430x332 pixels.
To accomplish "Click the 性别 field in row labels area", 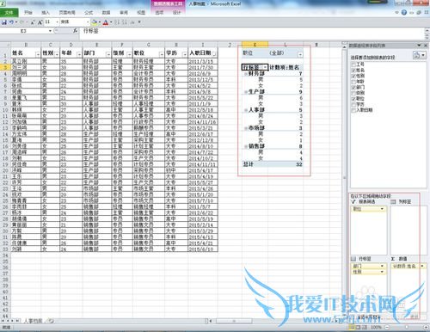I will [x=368, y=272].
